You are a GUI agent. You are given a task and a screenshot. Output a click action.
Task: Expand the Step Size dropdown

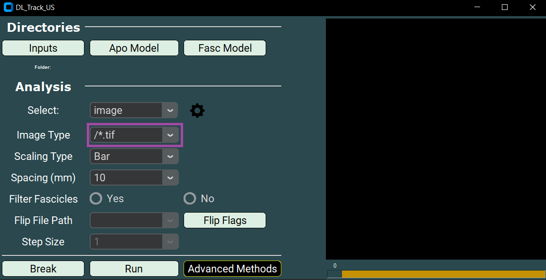pos(134,242)
